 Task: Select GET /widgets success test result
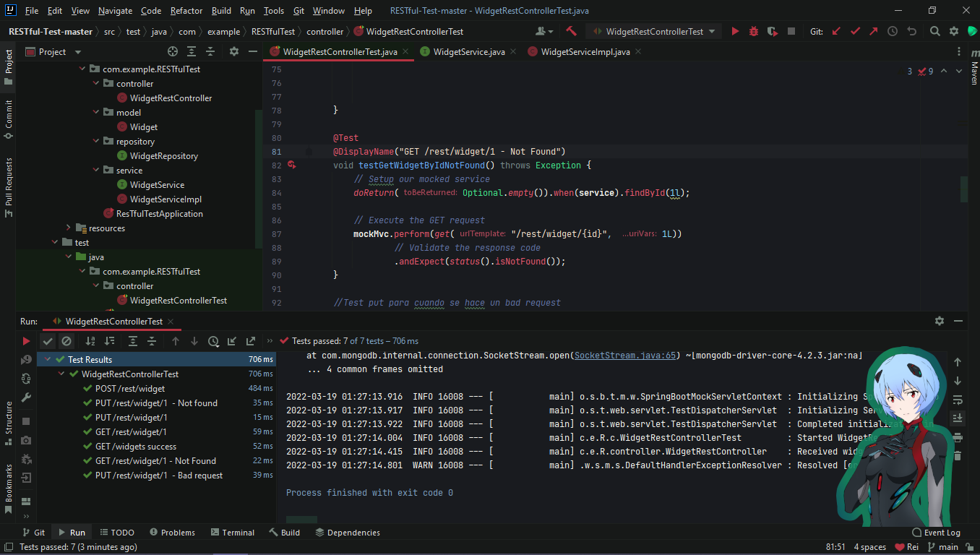tap(136, 446)
